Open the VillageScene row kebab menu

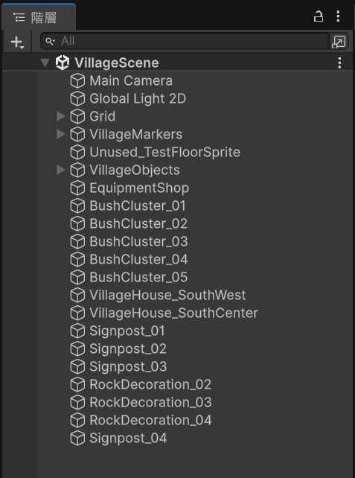pos(339,63)
